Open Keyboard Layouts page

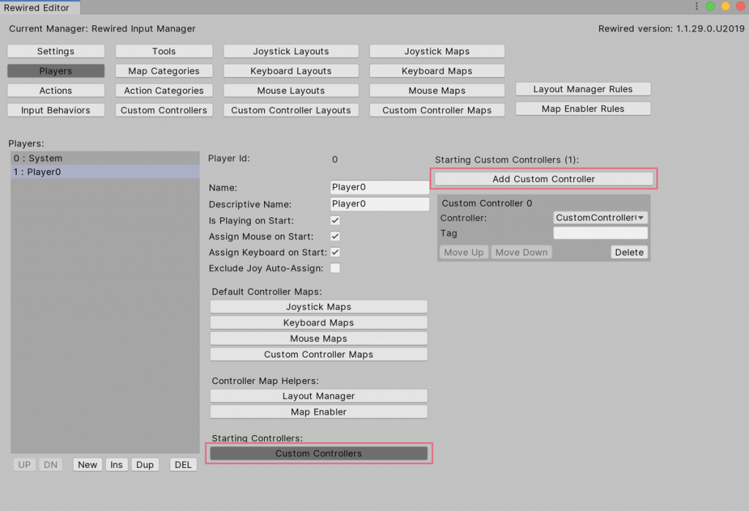point(291,71)
